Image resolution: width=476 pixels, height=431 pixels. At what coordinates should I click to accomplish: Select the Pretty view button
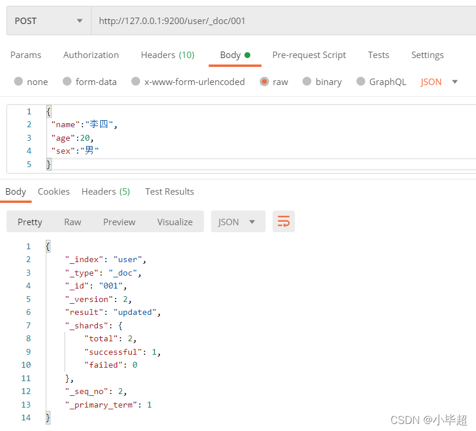[x=30, y=222]
